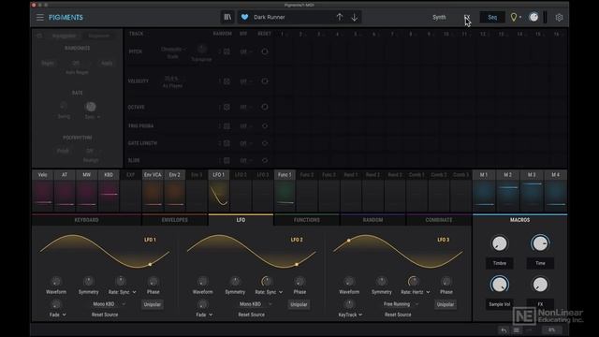Reset the Pitch track with circular icon
The image size is (599, 337).
[264, 51]
